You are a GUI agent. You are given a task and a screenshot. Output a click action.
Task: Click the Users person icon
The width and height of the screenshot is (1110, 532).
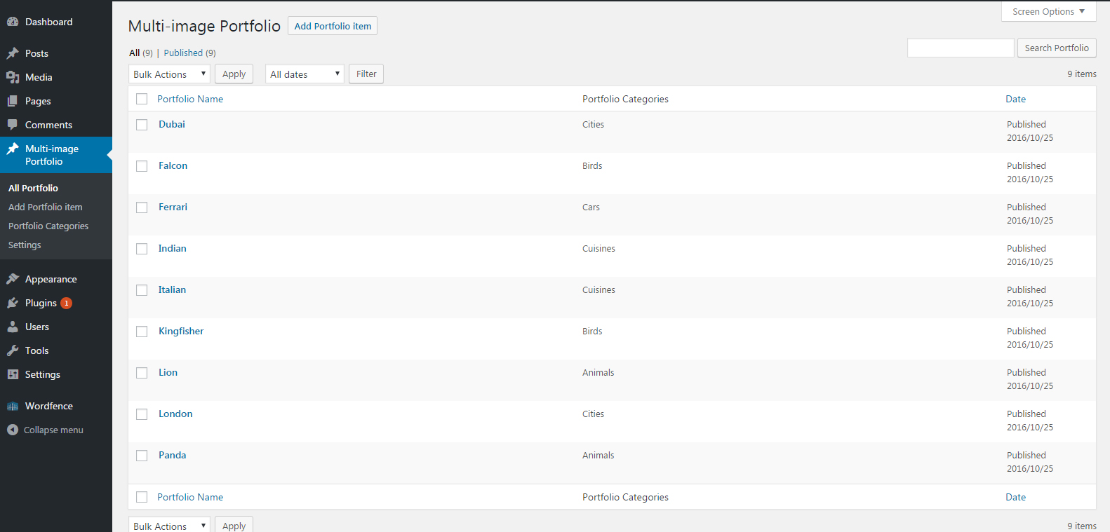coord(13,327)
